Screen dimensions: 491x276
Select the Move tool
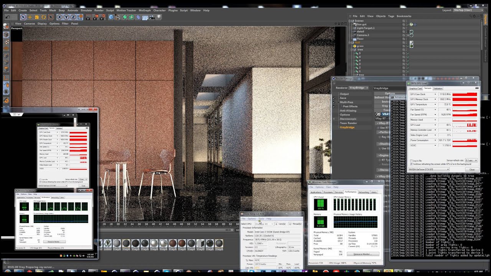click(30, 17)
